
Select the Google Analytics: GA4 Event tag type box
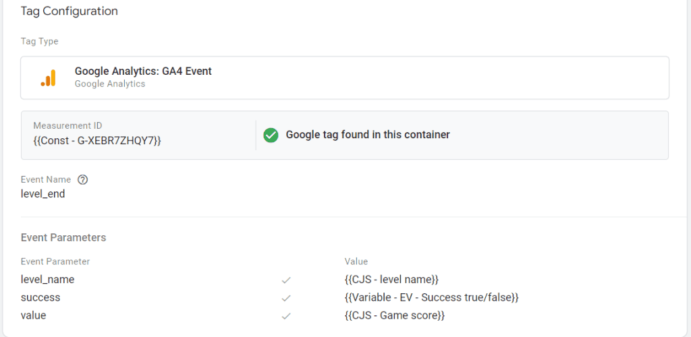click(x=344, y=78)
